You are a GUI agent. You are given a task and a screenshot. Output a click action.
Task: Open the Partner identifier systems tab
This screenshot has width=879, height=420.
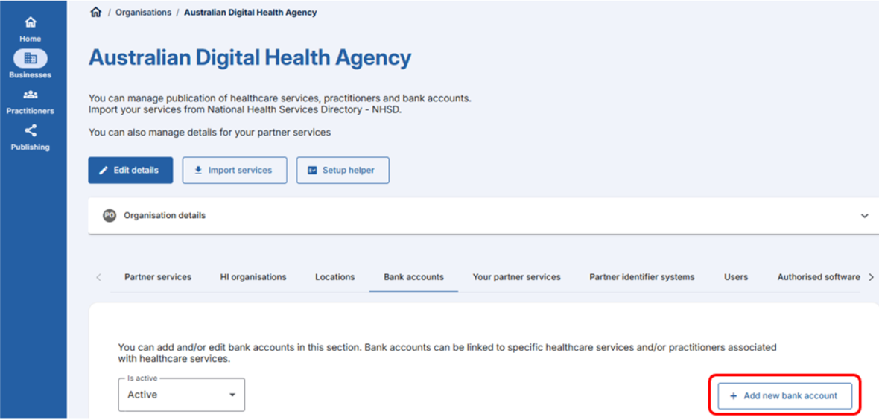coord(642,277)
